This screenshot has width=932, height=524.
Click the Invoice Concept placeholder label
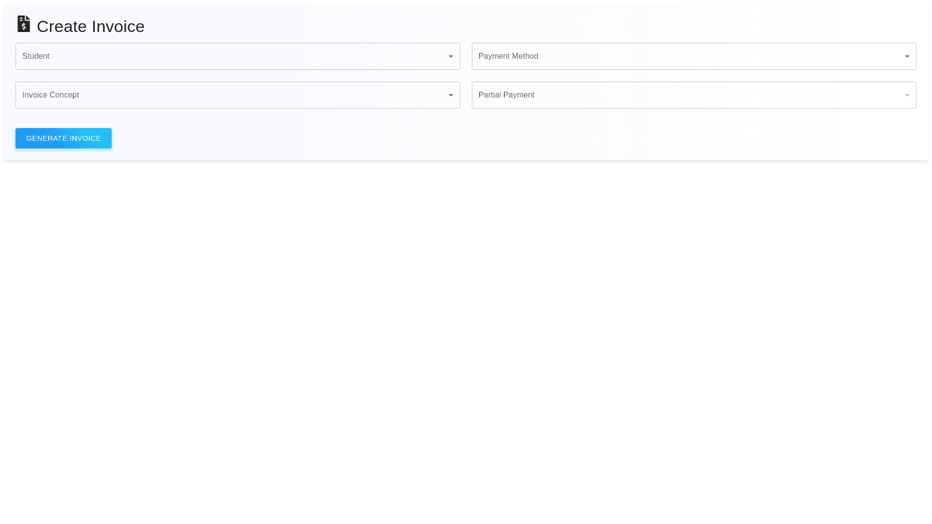pyautogui.click(x=50, y=95)
